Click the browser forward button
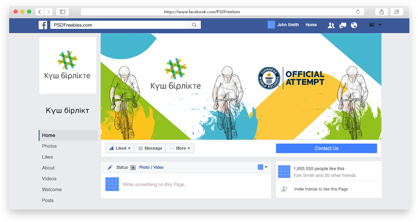Image resolution: width=418 pixels, height=222 pixels. tap(48, 12)
